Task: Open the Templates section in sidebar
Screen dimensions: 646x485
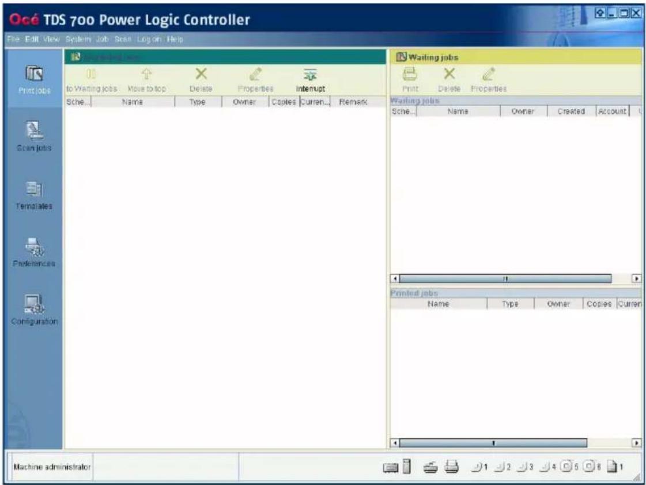Action: [34, 195]
